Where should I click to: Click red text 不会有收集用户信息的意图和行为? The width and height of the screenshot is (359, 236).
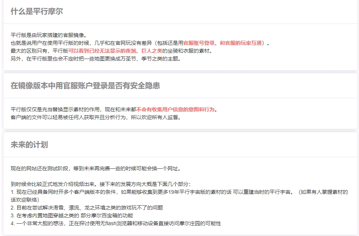coord(175,109)
